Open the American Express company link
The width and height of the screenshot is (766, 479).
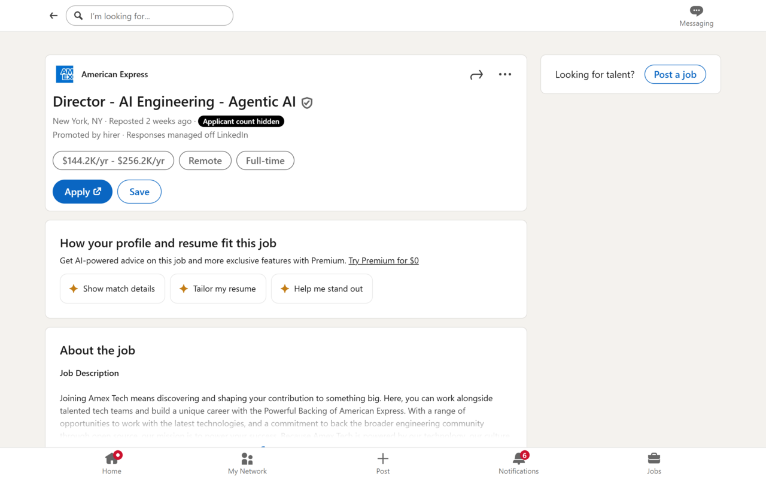tap(114, 74)
